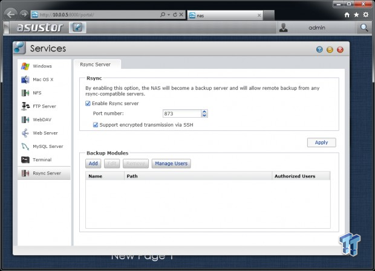The width and height of the screenshot is (375, 271).
Task: Select Windows text in services list
Action: click(x=42, y=66)
